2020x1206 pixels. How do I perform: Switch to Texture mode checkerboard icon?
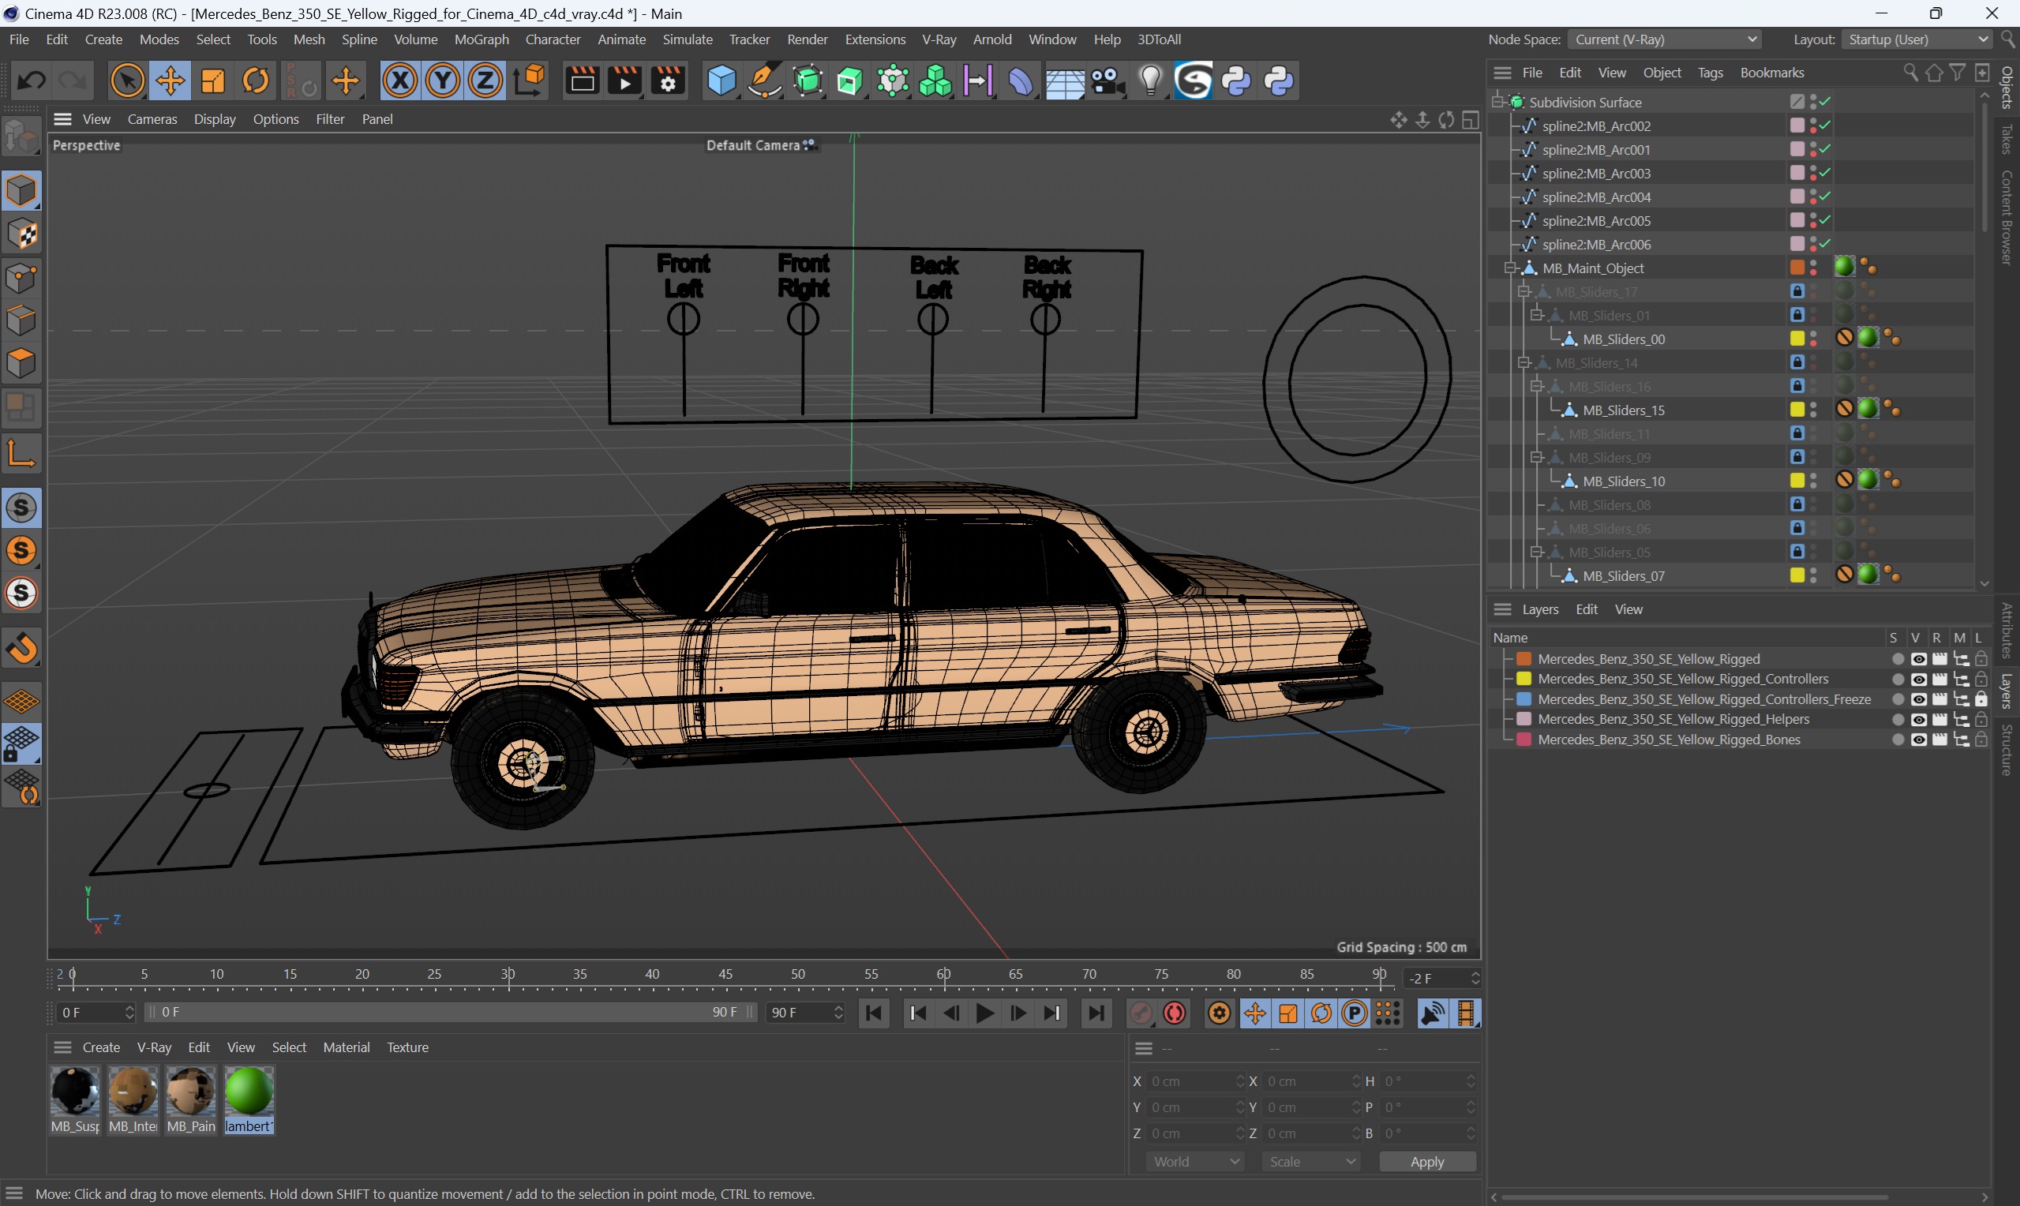pyautogui.click(x=21, y=234)
